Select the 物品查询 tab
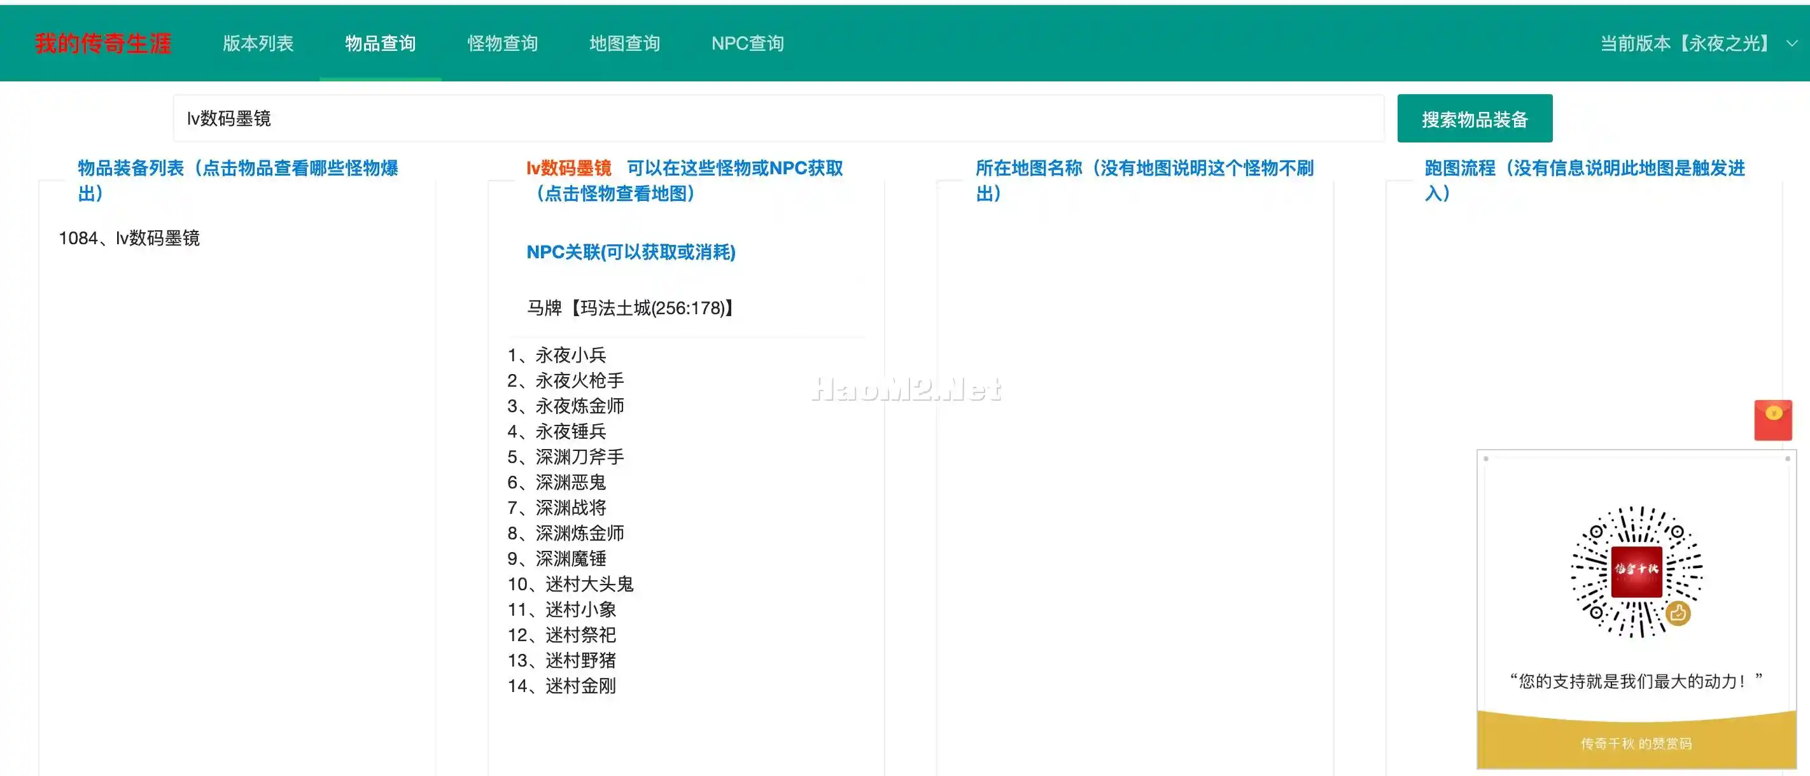The width and height of the screenshot is (1810, 776). [380, 43]
